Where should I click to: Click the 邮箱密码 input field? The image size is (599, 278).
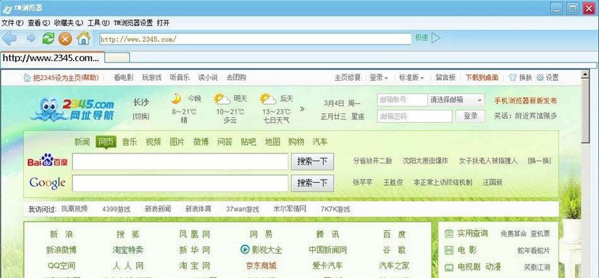pos(415,116)
